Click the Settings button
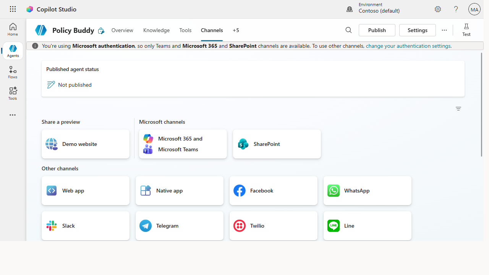Screen dimensions: 489x275 (418, 30)
